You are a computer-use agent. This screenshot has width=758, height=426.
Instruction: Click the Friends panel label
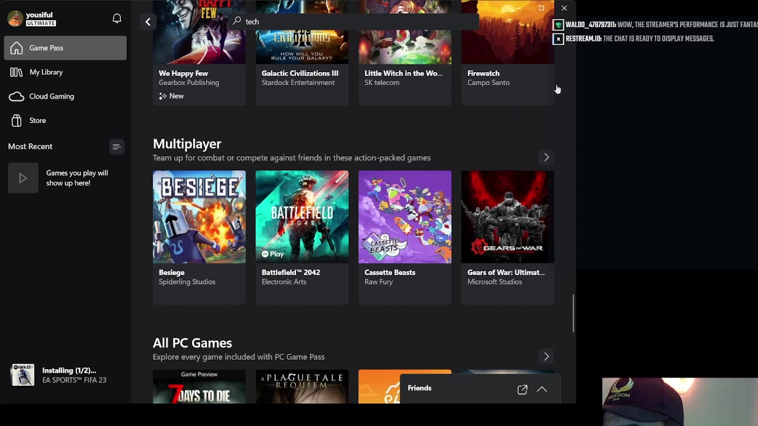[419, 388]
